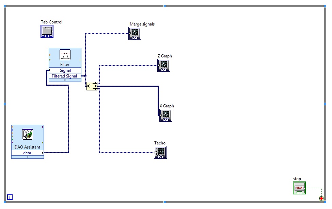This screenshot has height=209, width=332.
Task: Click the Filtered Signal output arrow
Action: [x=80, y=76]
